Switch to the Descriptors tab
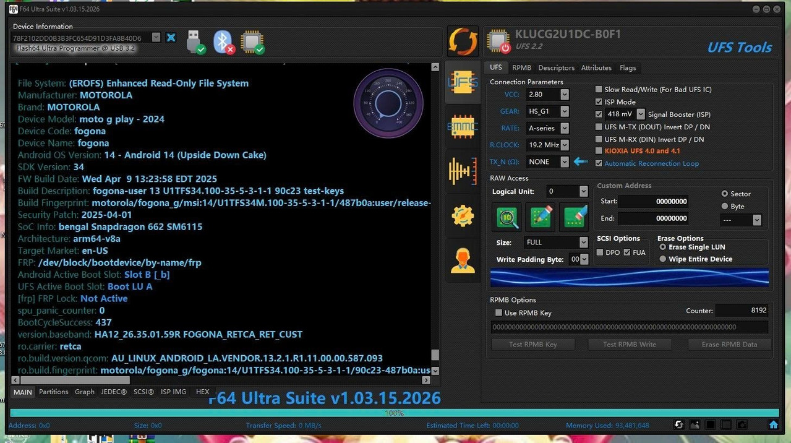Screen dimensions: 791x443 [557, 67]
